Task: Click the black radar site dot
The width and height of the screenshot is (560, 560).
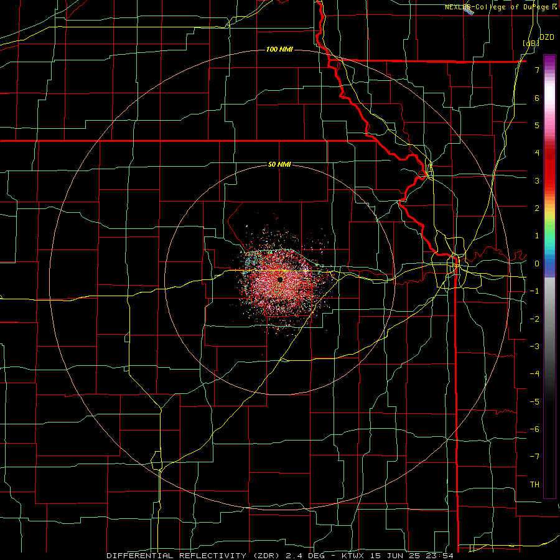Action: click(x=280, y=279)
